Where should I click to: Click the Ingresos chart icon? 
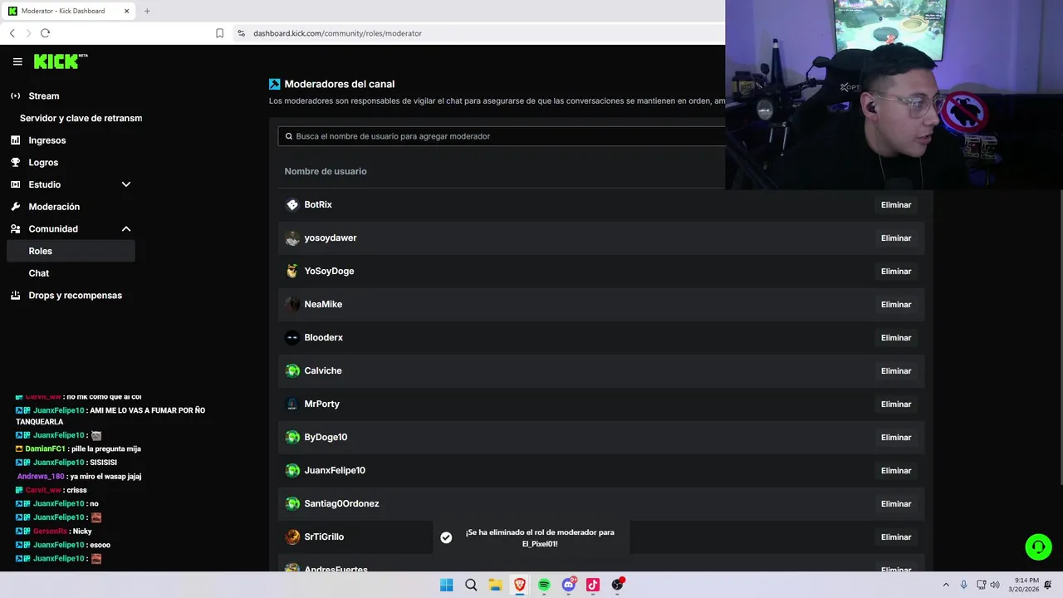pos(15,140)
